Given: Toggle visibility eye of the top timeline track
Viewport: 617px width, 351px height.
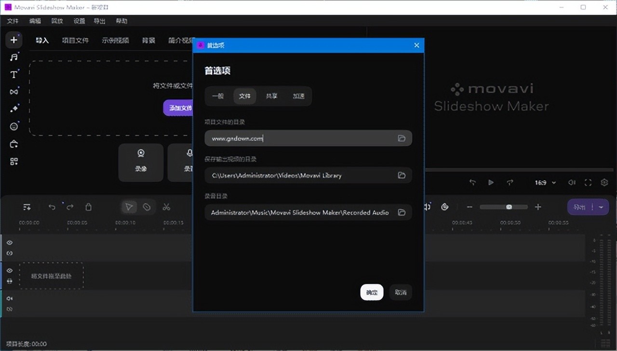Looking at the screenshot, I should click(x=10, y=243).
